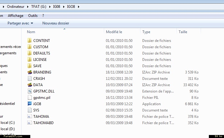224x138 pixels.
Task: Select the iGO8 file name
Action: pyautogui.click(x=37, y=104)
